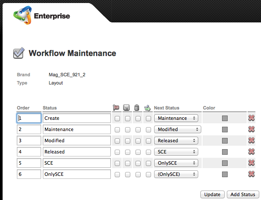Viewport: 261px width, 200px height.
Task: Click the Update button
Action: pyautogui.click(x=213, y=194)
